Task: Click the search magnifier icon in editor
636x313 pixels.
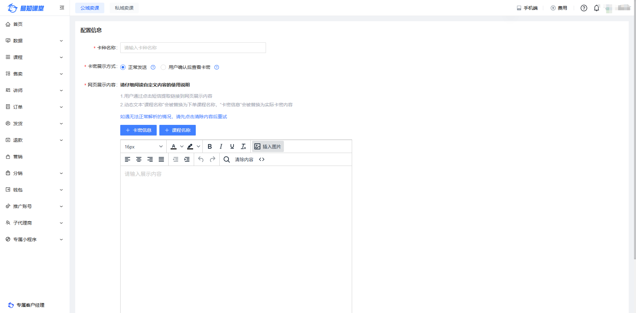Action: [227, 159]
